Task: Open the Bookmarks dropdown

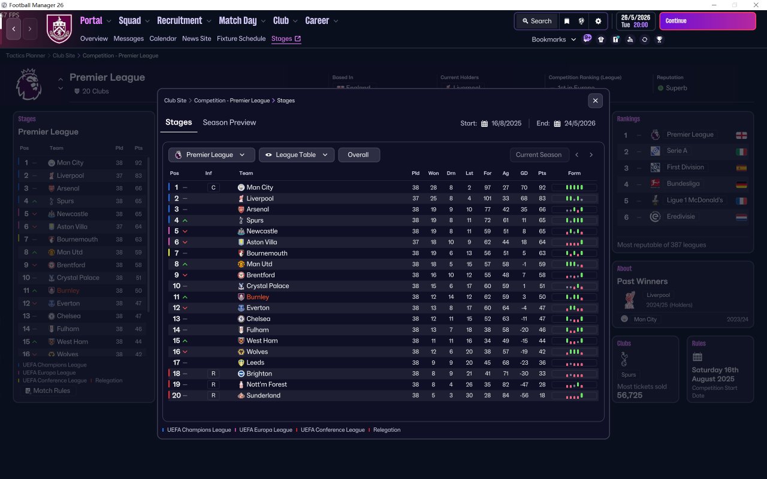Action: click(554, 40)
